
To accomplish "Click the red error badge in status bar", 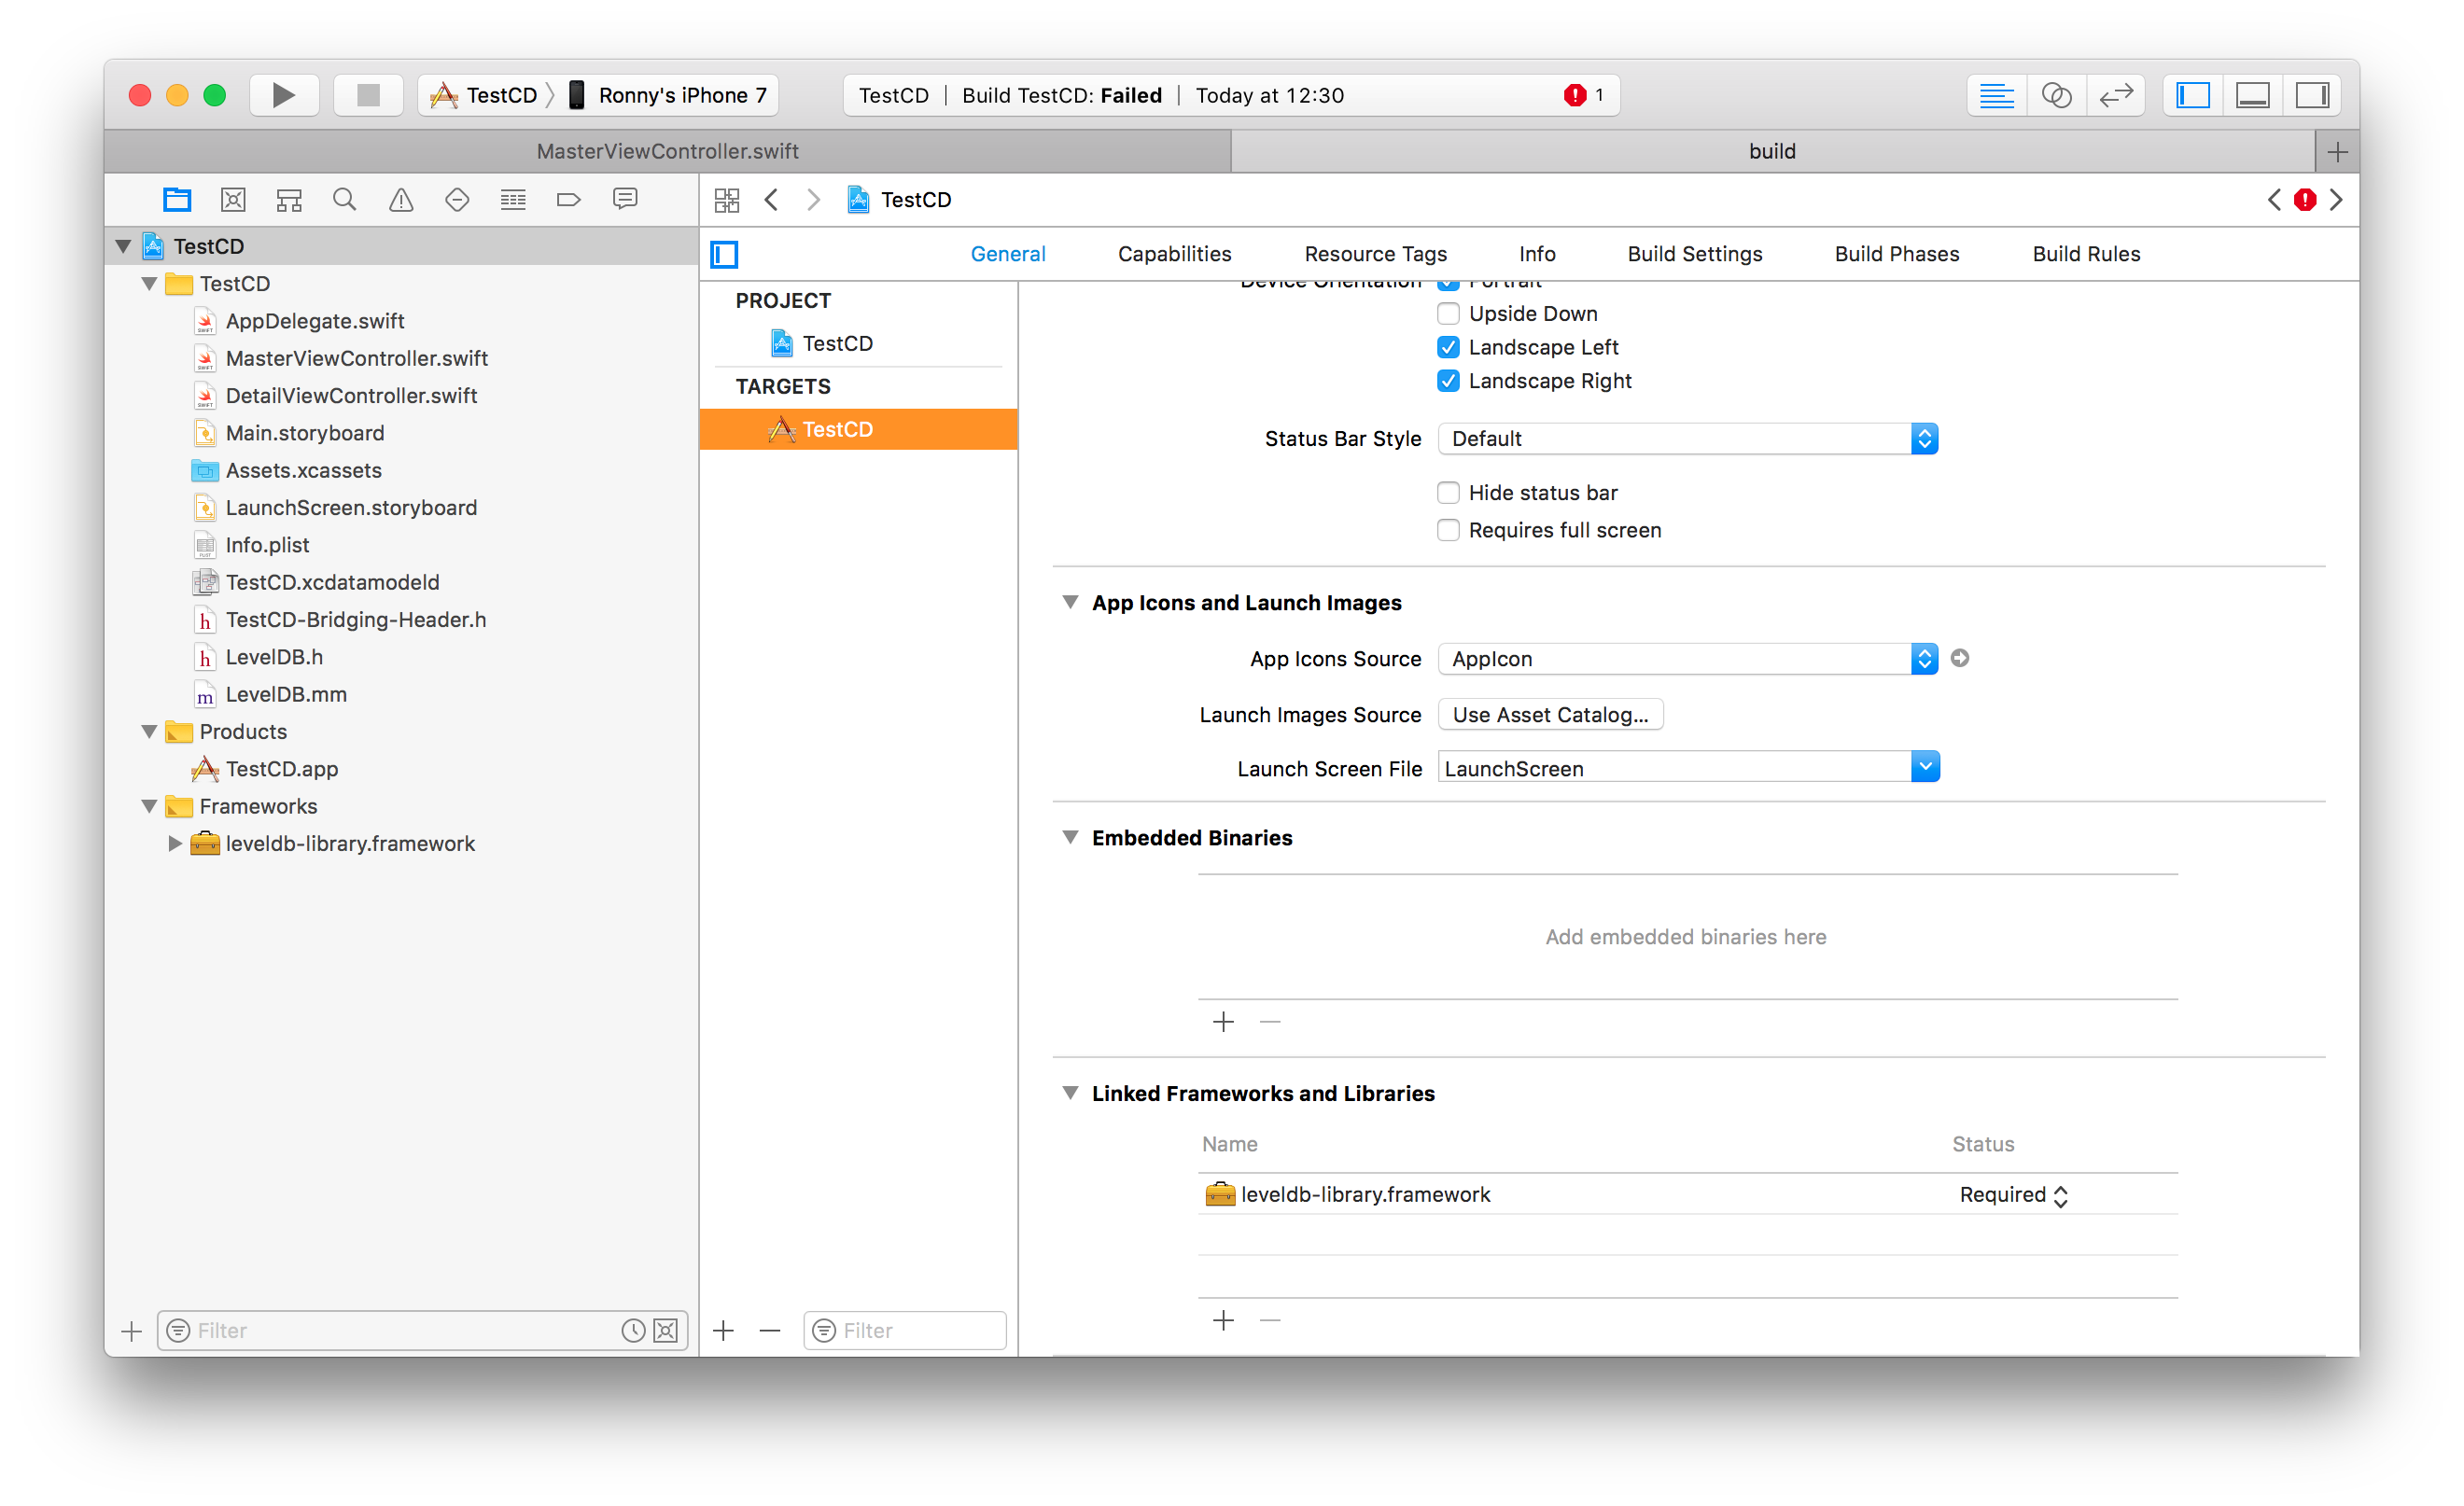I will 1575,95.
